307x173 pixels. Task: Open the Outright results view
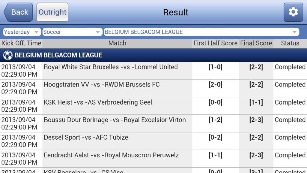tap(52, 12)
